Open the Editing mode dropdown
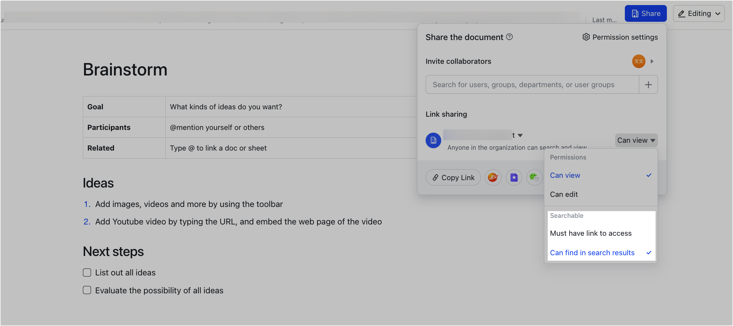The image size is (733, 326). (x=699, y=14)
